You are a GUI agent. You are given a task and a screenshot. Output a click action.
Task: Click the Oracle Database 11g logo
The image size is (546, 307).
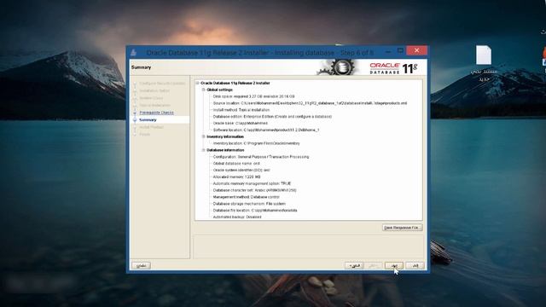pos(393,68)
